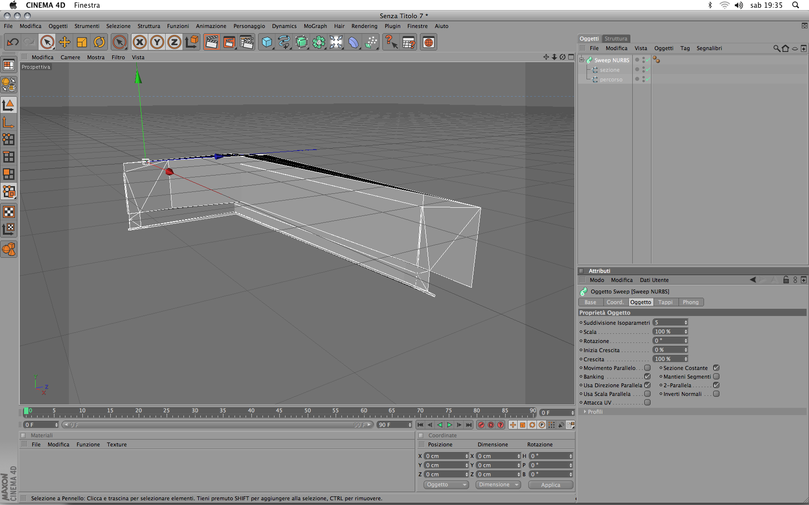Toggle Sezione Costante checkbox
This screenshot has height=505, width=809.
(x=717, y=368)
